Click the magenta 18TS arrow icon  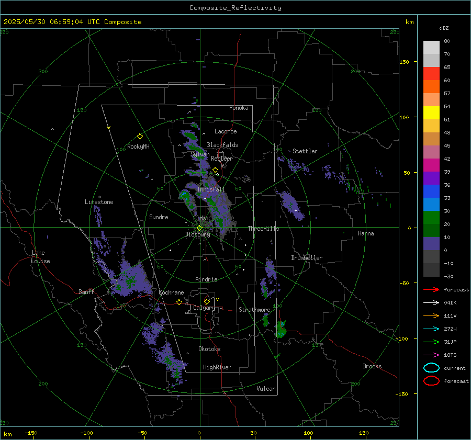(431, 355)
